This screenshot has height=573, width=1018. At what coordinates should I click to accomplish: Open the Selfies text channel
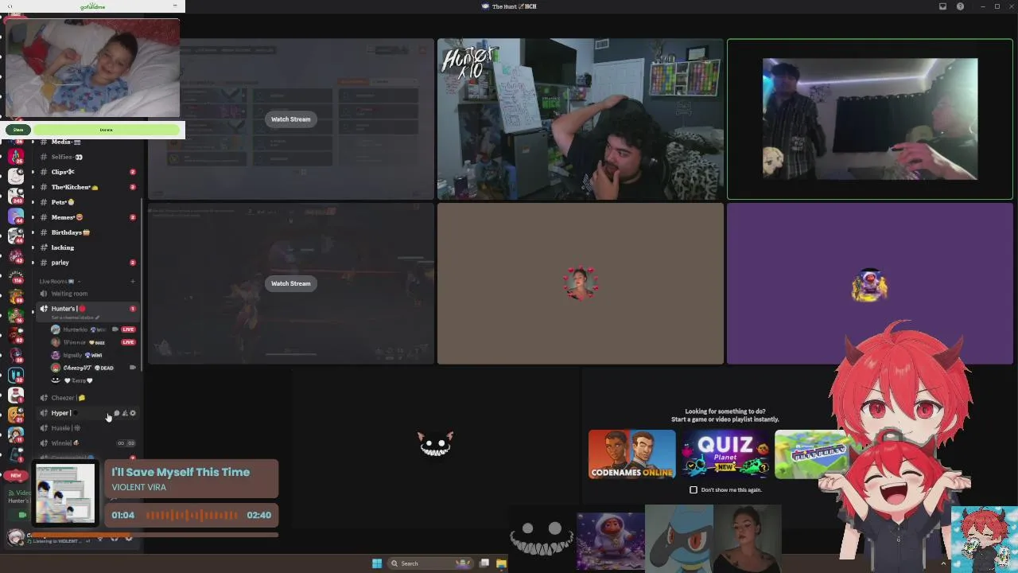pos(86,157)
